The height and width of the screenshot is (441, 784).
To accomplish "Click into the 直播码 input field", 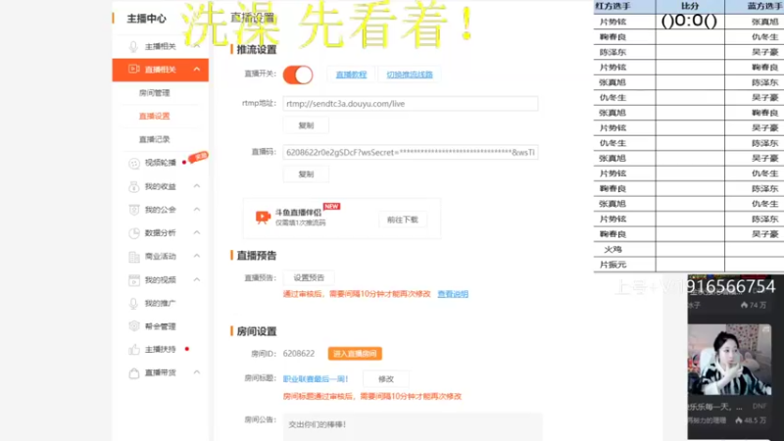I will (x=411, y=153).
